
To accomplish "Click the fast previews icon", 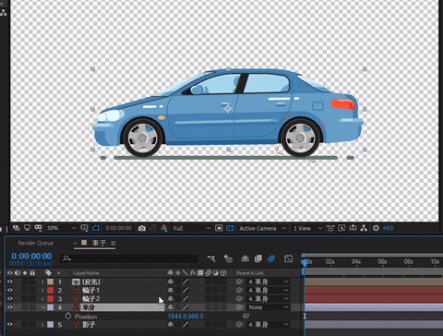I will [219, 228].
